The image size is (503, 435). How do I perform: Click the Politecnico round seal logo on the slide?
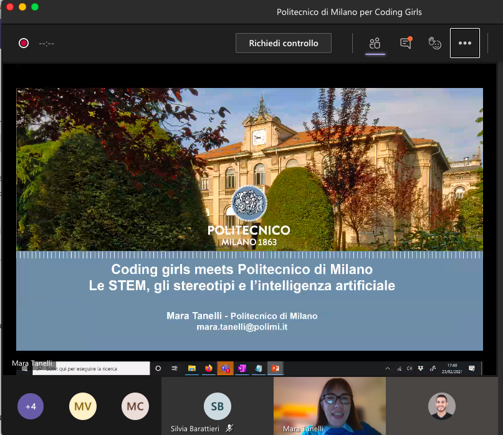(x=249, y=203)
